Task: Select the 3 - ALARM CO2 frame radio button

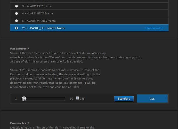Action: (17, 6)
